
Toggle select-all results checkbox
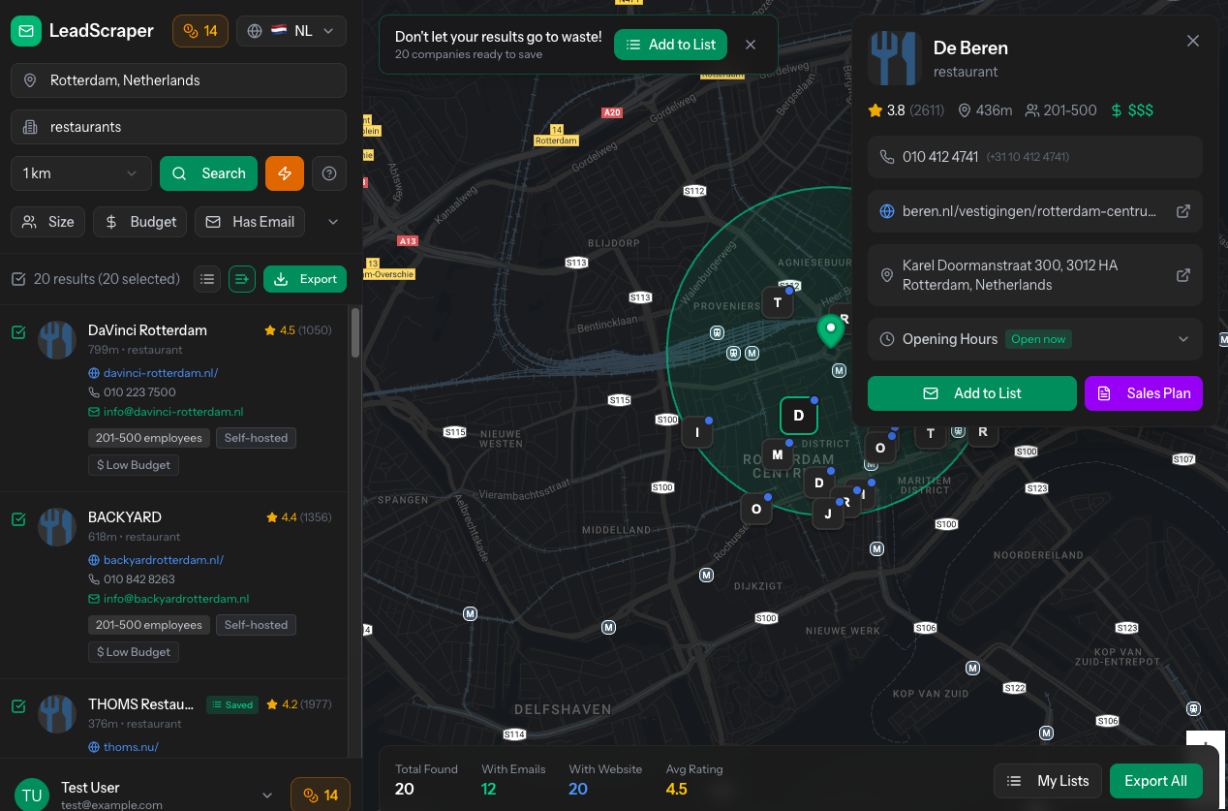18,279
